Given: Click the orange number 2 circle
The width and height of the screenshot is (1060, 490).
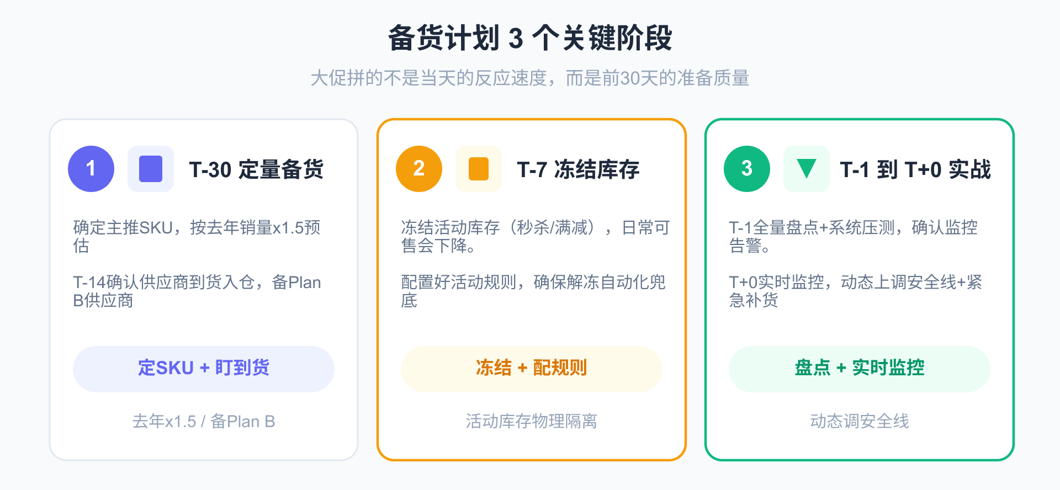Looking at the screenshot, I should [419, 169].
